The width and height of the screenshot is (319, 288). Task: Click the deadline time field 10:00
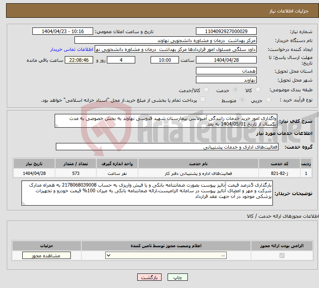pos(165,60)
